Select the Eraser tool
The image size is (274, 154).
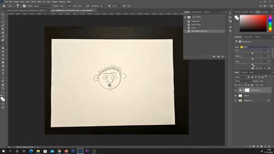(3, 55)
